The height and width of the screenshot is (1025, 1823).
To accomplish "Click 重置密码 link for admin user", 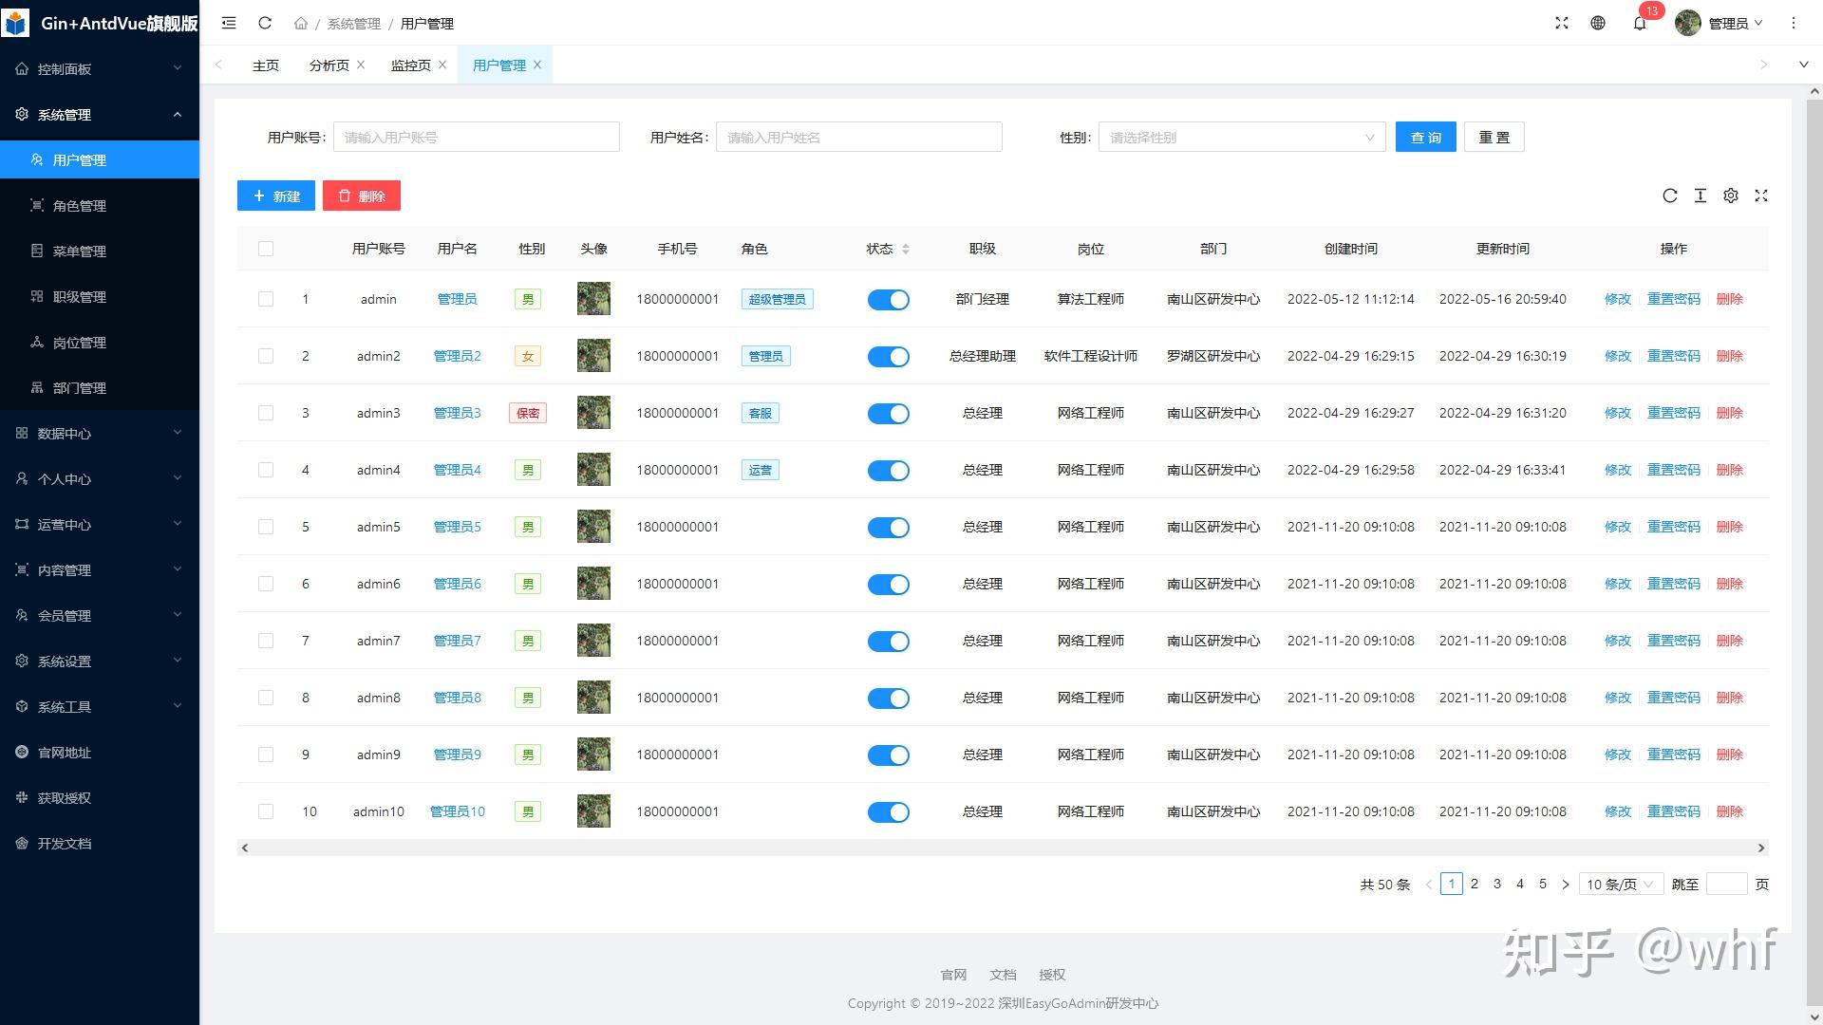I will 1673,299.
